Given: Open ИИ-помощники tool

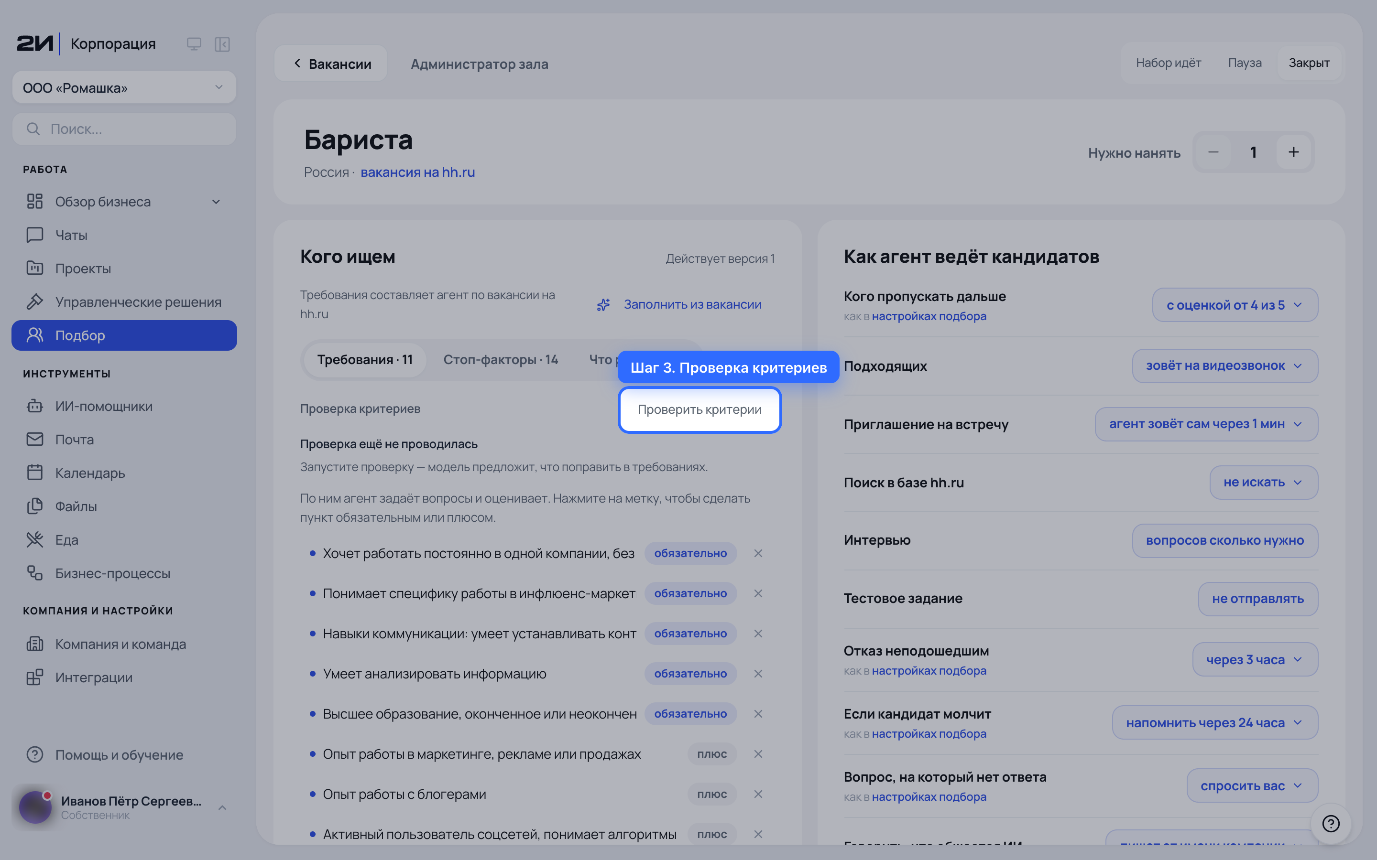Looking at the screenshot, I should point(124,406).
